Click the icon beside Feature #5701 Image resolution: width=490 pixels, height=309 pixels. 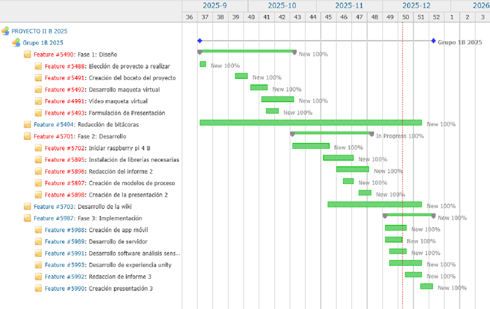[27, 136]
